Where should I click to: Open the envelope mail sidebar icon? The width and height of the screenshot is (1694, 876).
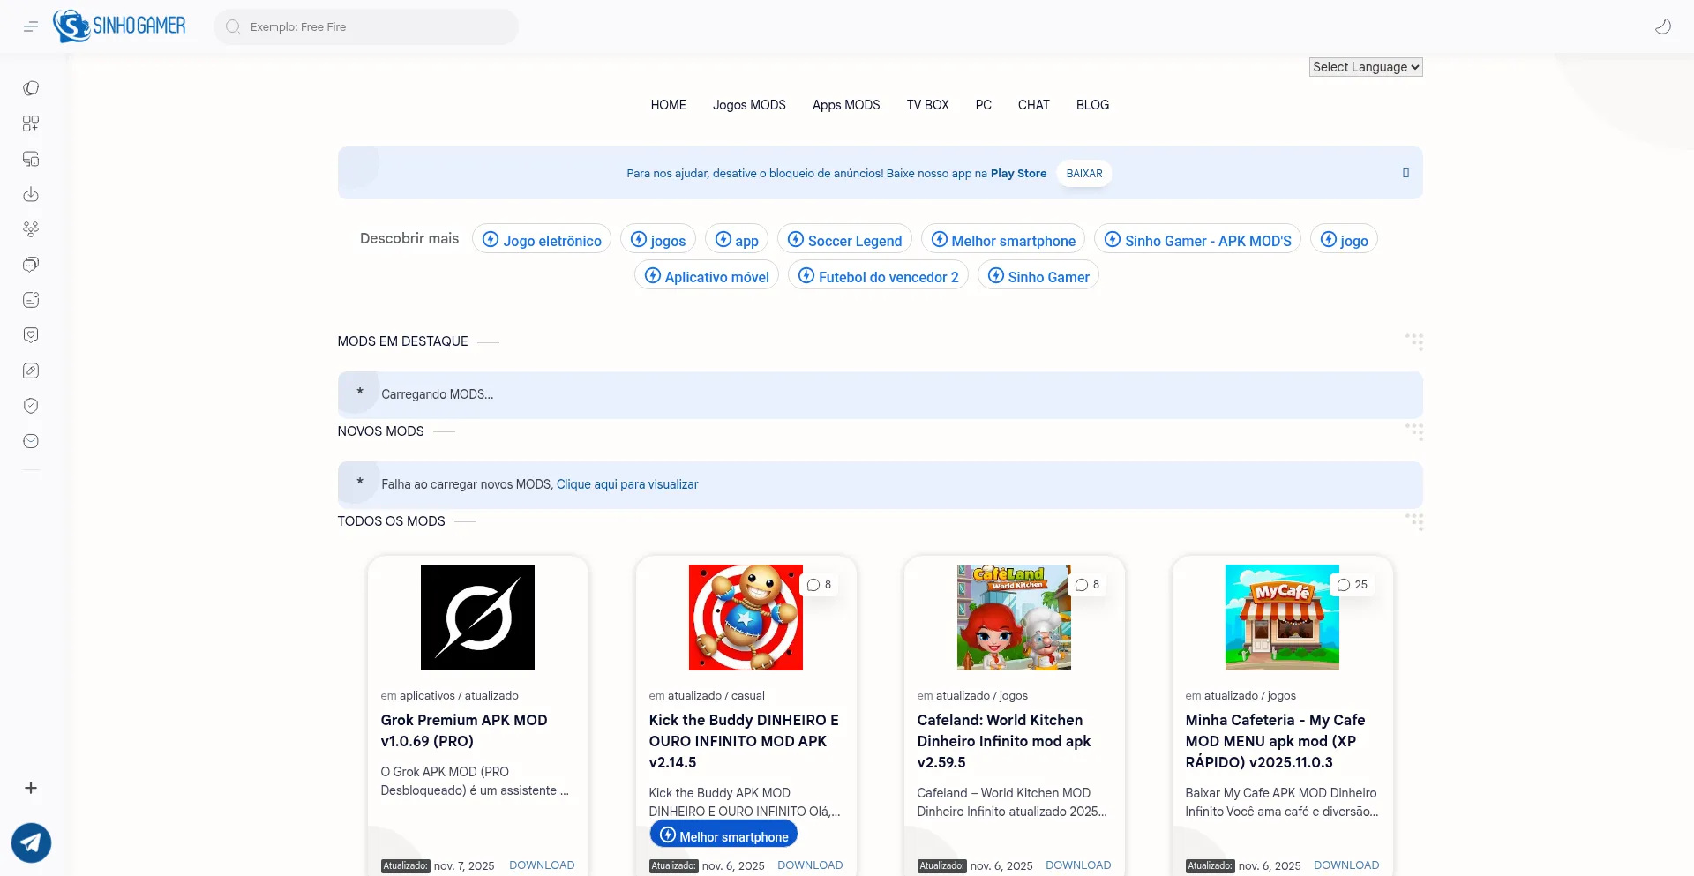click(31, 441)
